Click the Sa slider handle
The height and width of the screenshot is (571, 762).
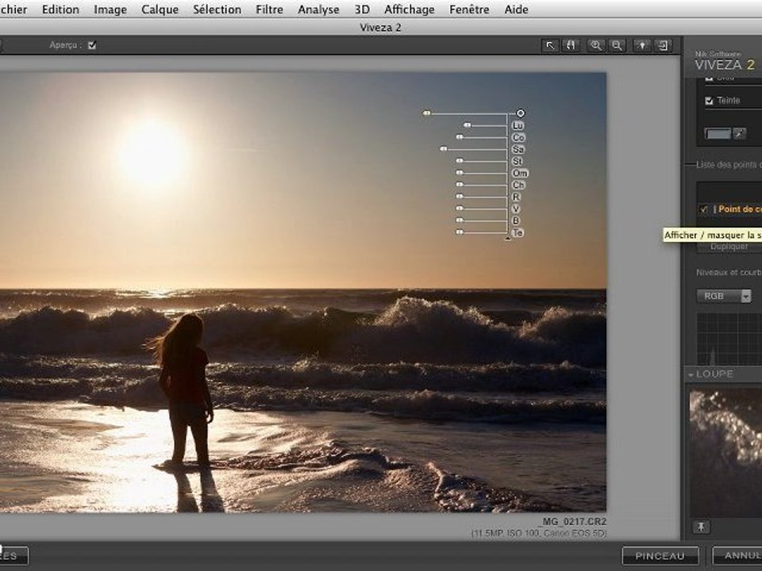coord(443,149)
